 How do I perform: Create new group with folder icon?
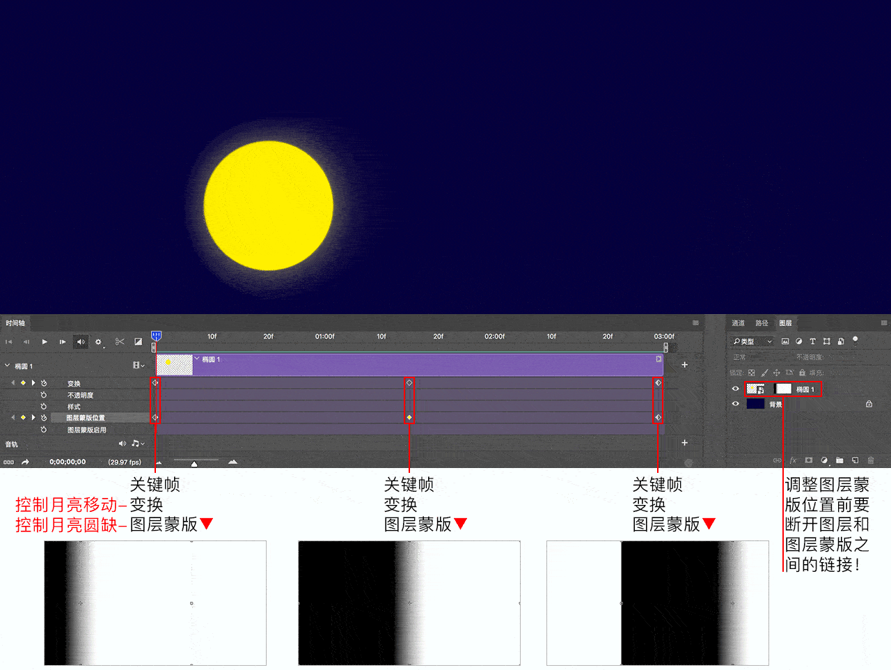click(x=839, y=460)
